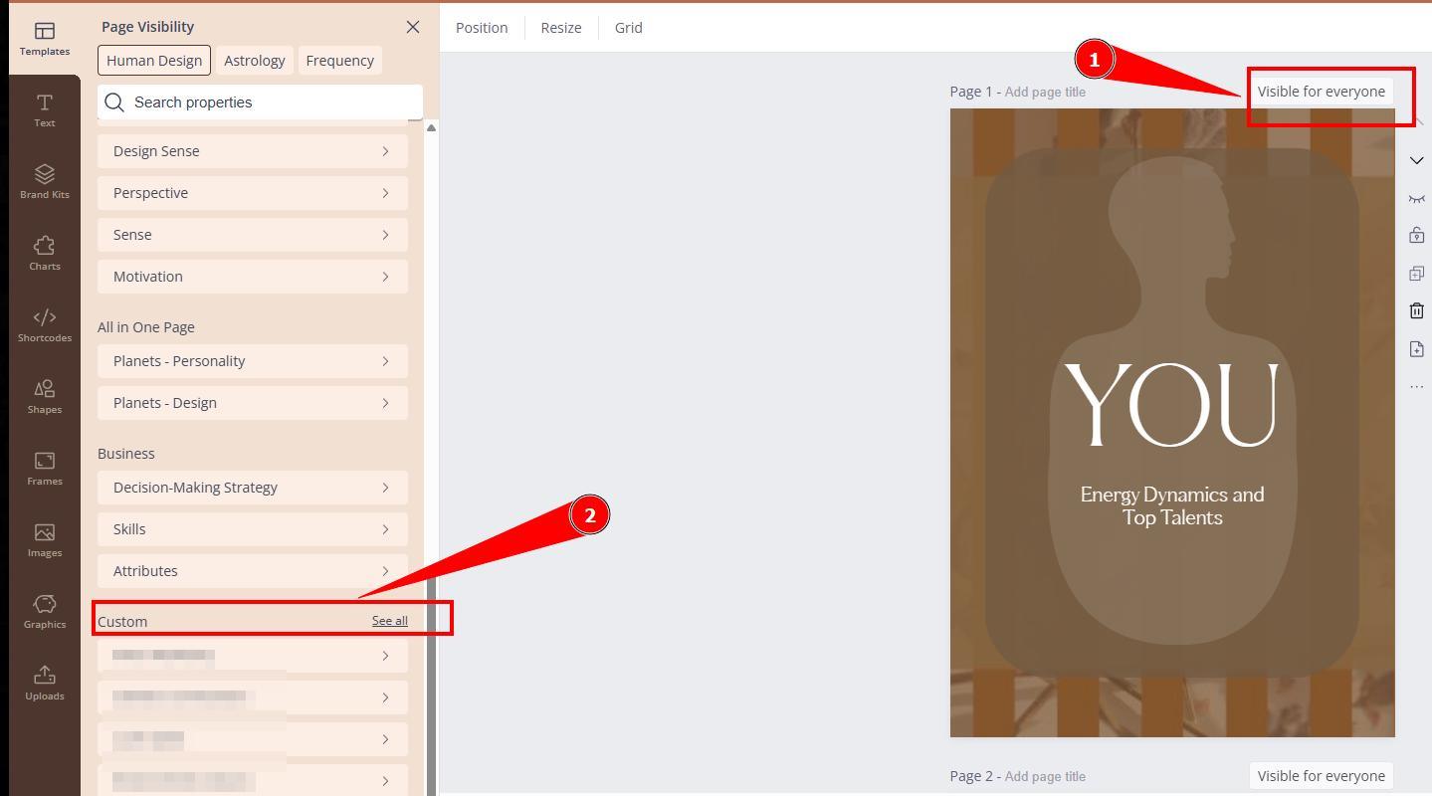Open the Graphics panel
Image resolution: width=1432 pixels, height=796 pixels.
point(45,612)
